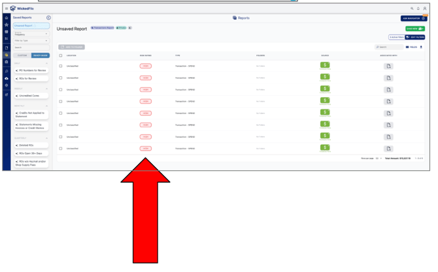Click the Fields button
This screenshot has width=438, height=272.
click(411, 47)
